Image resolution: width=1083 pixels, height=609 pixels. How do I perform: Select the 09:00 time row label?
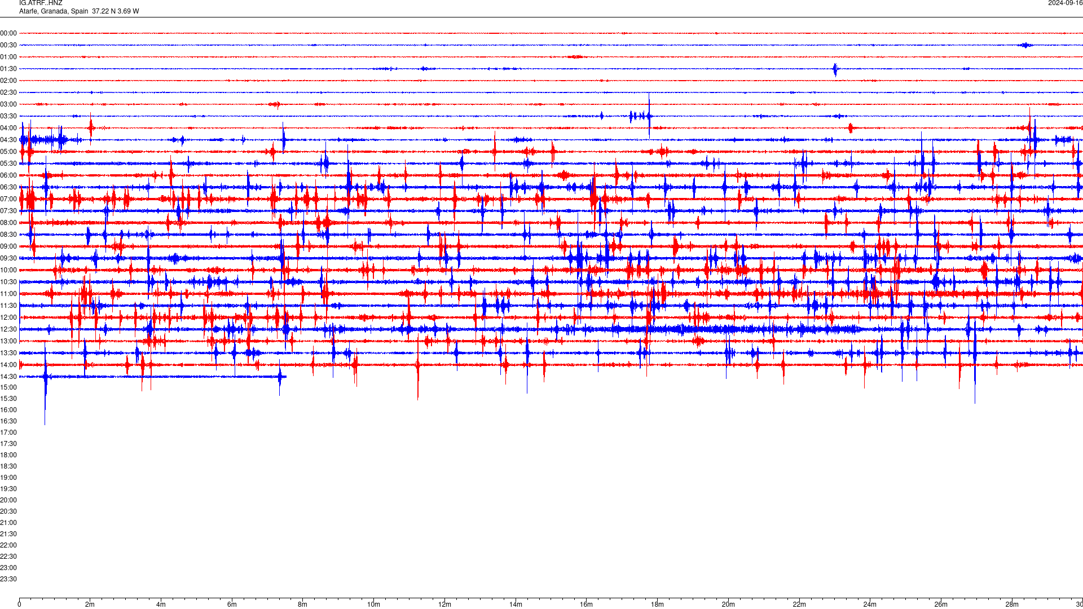pos(8,246)
